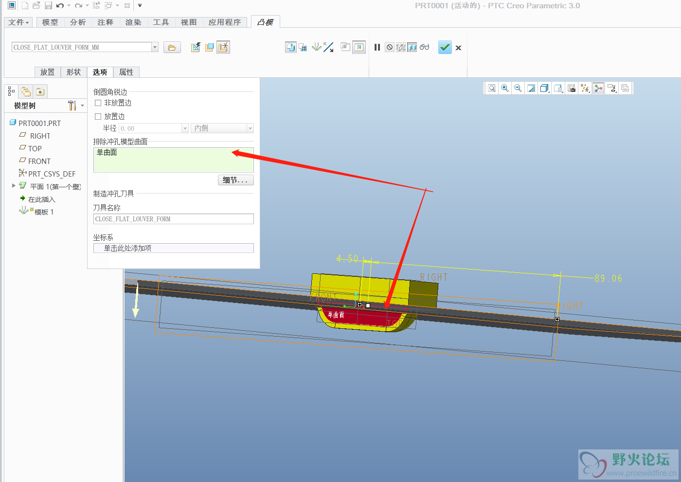This screenshot has width=681, height=482.
Task: Click the greyed-out rightmost graphics toolbar icon
Action: point(625,88)
